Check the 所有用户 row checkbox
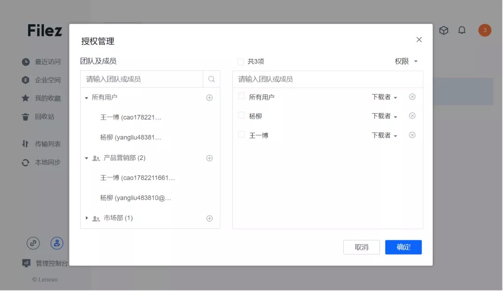Image resolution: width=503 pixels, height=291 pixels. pyautogui.click(x=241, y=96)
